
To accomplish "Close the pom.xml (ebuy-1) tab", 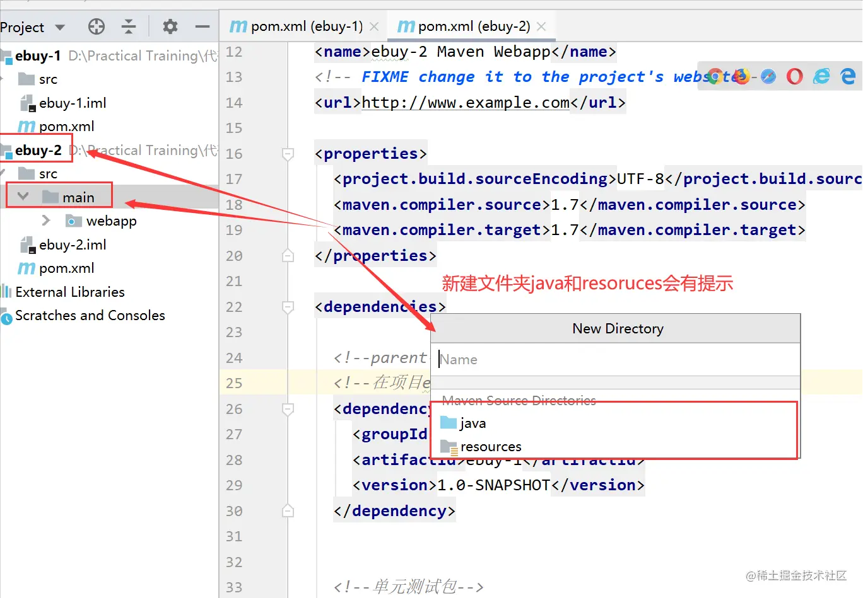I will (374, 26).
